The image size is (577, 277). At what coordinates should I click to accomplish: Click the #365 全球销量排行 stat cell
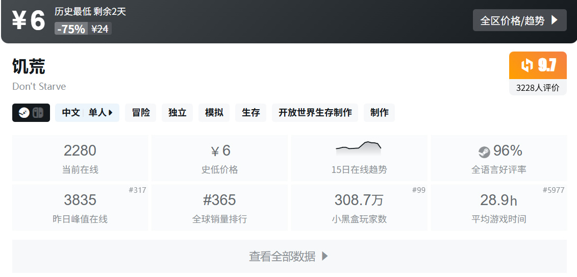click(x=220, y=208)
